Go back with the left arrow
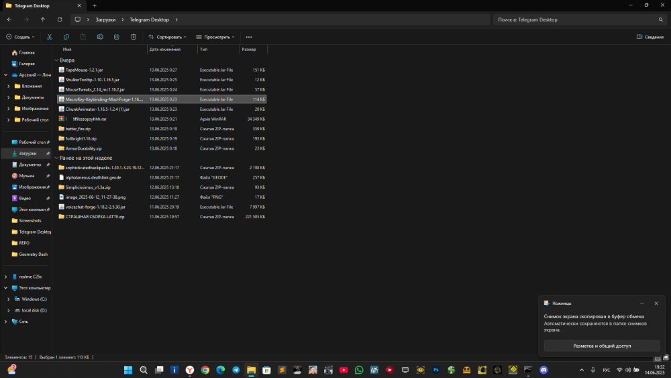Screen dimensions: 671x378 point(9,19)
